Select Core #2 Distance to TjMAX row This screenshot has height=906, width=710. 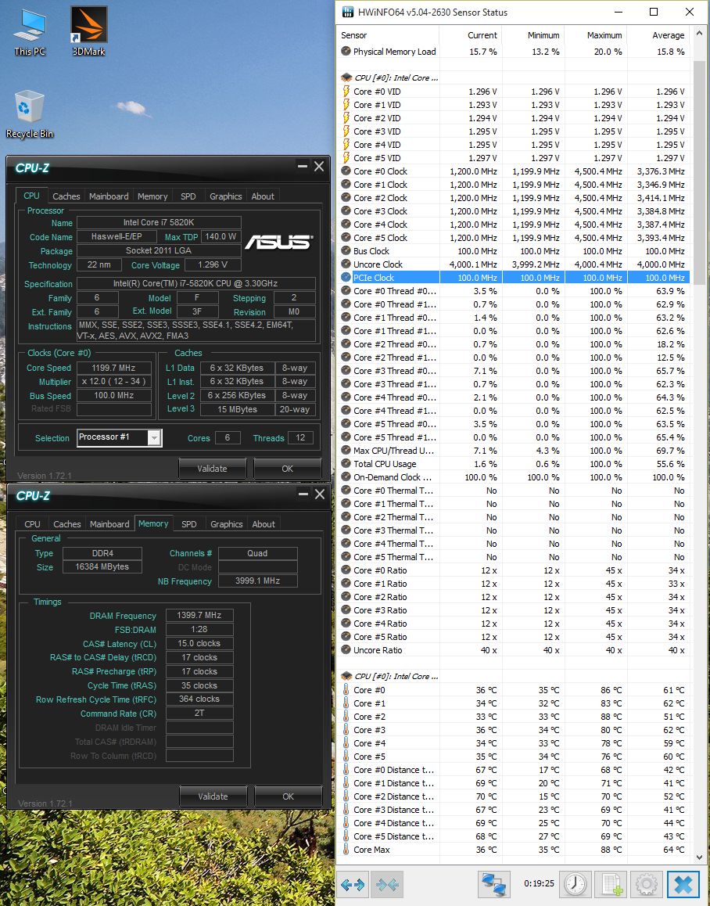(x=513, y=796)
